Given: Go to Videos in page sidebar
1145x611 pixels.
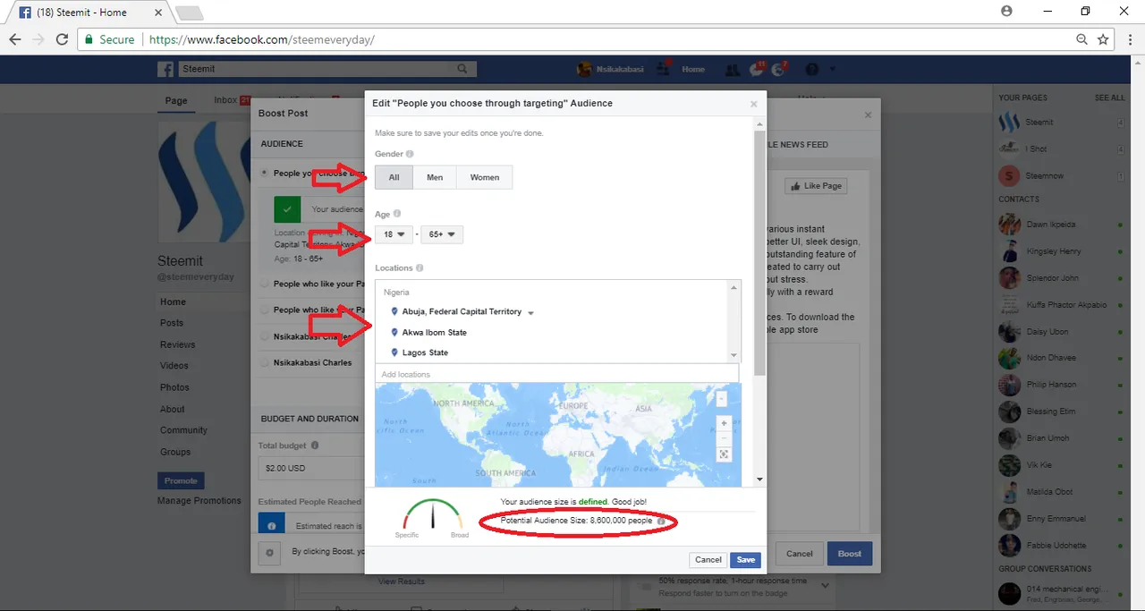Looking at the screenshot, I should click(174, 366).
